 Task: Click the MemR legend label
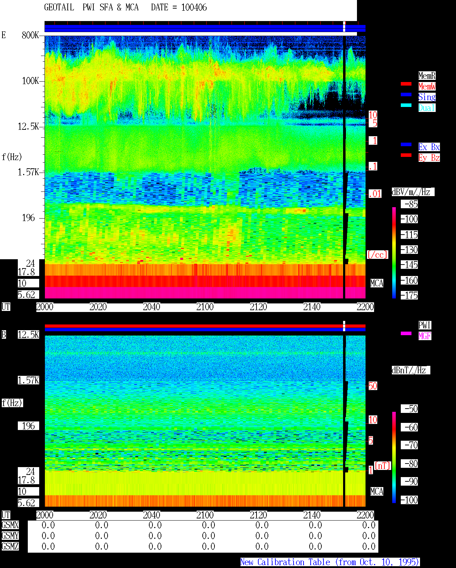point(427,76)
